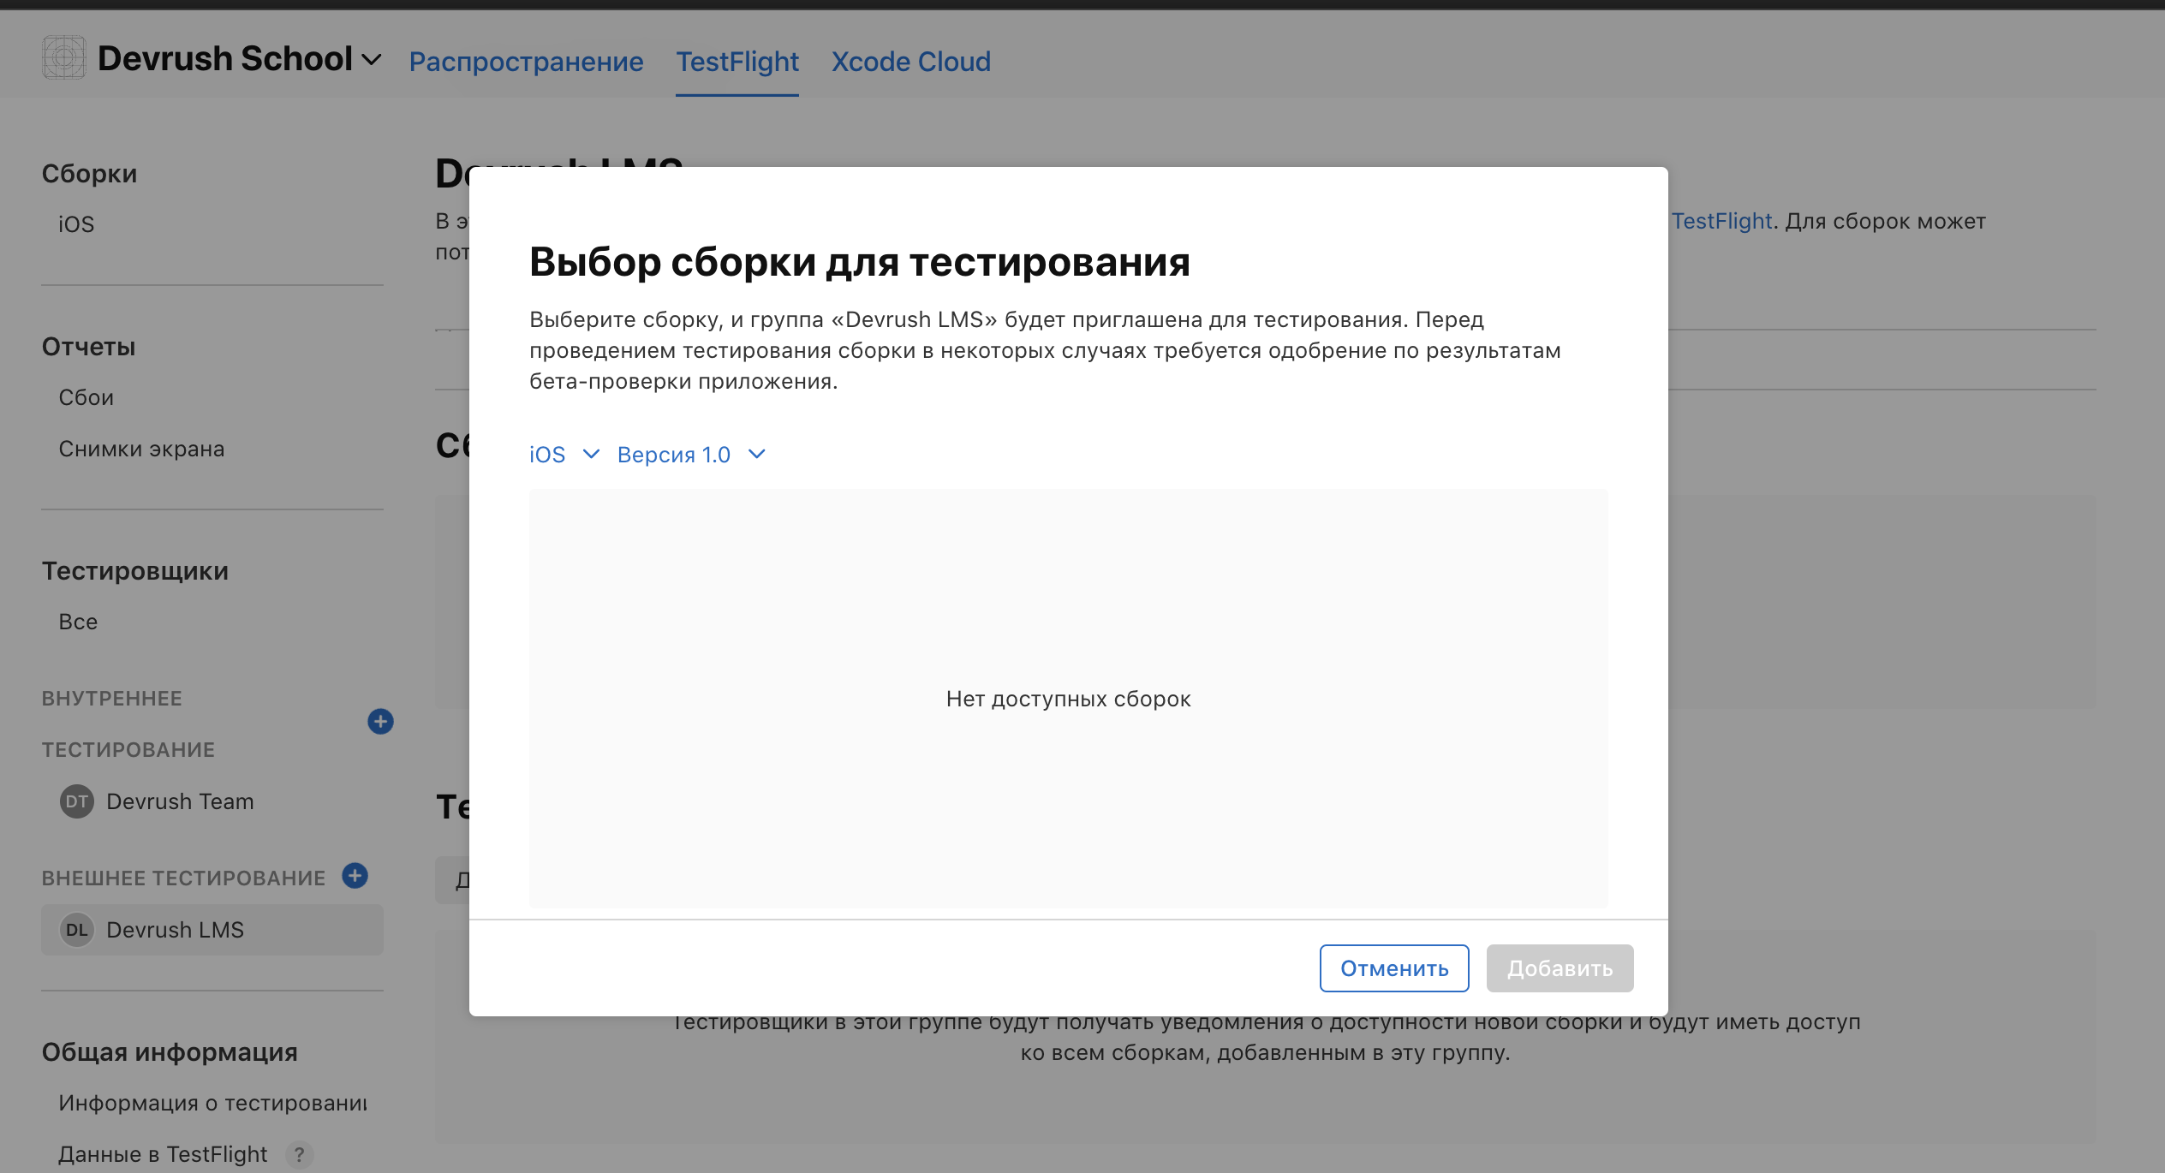This screenshot has height=1173, width=2165.
Task: Show Все testers in sidebar
Action: tap(78, 622)
